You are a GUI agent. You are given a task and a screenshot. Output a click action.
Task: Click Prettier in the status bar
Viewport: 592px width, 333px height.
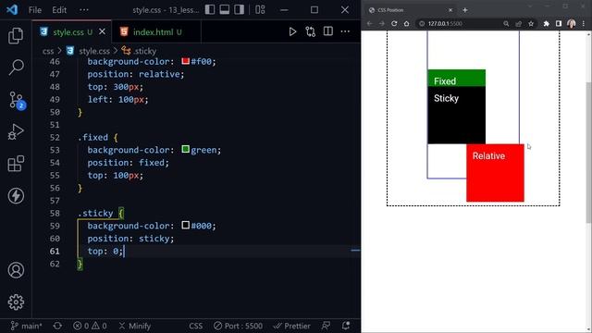(x=292, y=326)
